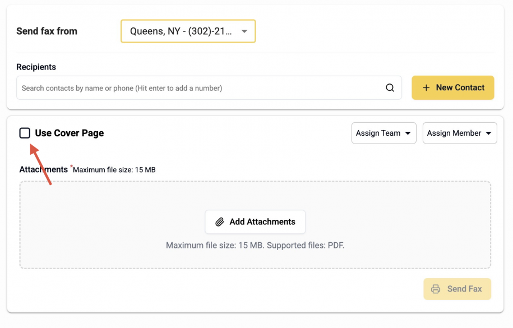This screenshot has width=513, height=328.
Task: Click the magnifier search icon in Recipients
Action: pyautogui.click(x=390, y=88)
